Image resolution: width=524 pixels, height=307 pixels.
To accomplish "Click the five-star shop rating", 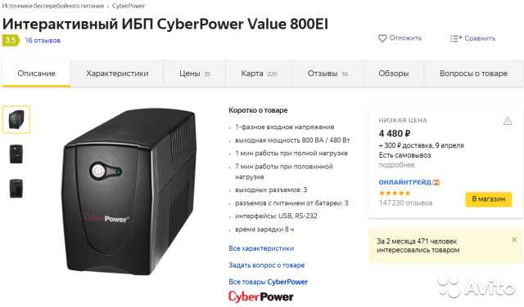I will coord(395,193).
